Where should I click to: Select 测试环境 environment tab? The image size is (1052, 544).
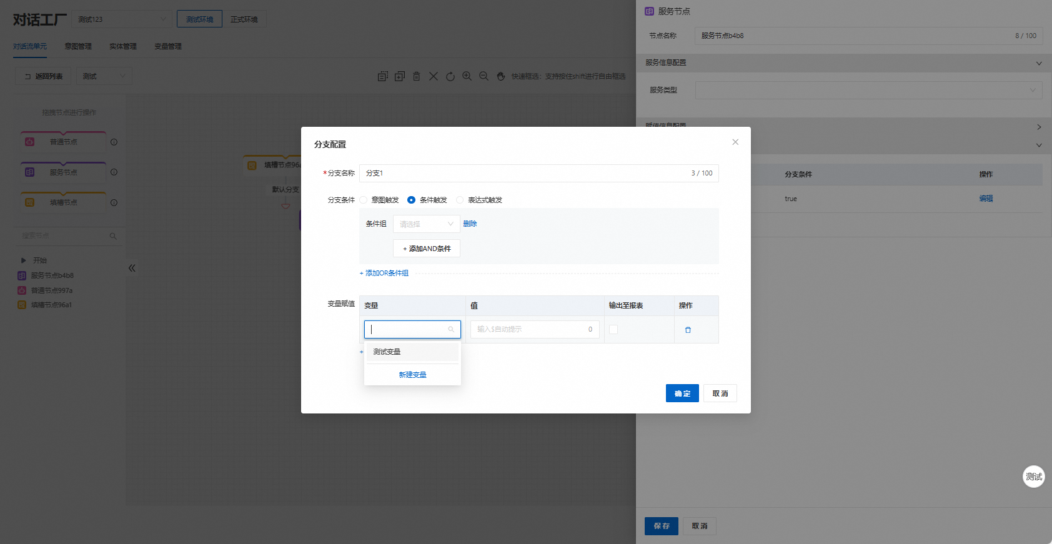coord(199,19)
